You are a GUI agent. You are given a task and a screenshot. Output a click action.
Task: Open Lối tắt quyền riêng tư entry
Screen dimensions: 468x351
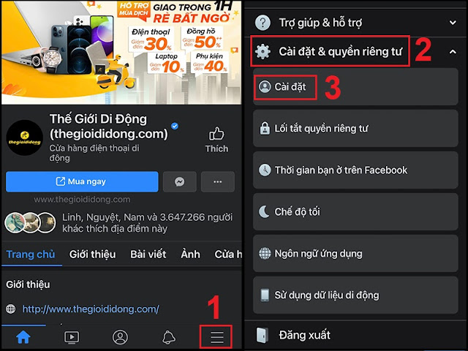[355, 129]
